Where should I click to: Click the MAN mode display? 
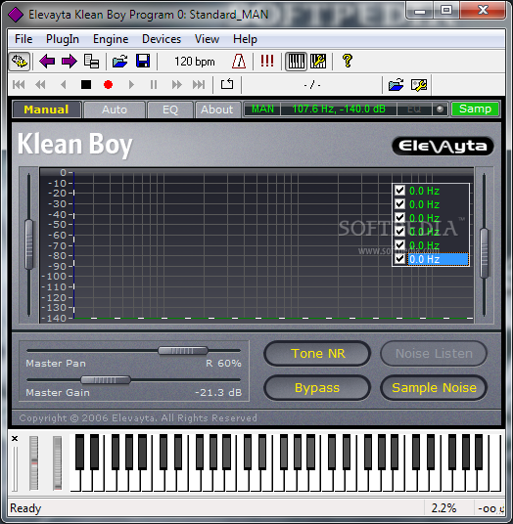click(262, 109)
